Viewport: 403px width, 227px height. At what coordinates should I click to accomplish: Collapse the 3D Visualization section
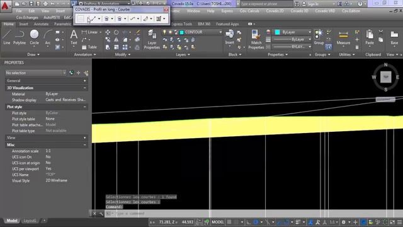(84, 88)
